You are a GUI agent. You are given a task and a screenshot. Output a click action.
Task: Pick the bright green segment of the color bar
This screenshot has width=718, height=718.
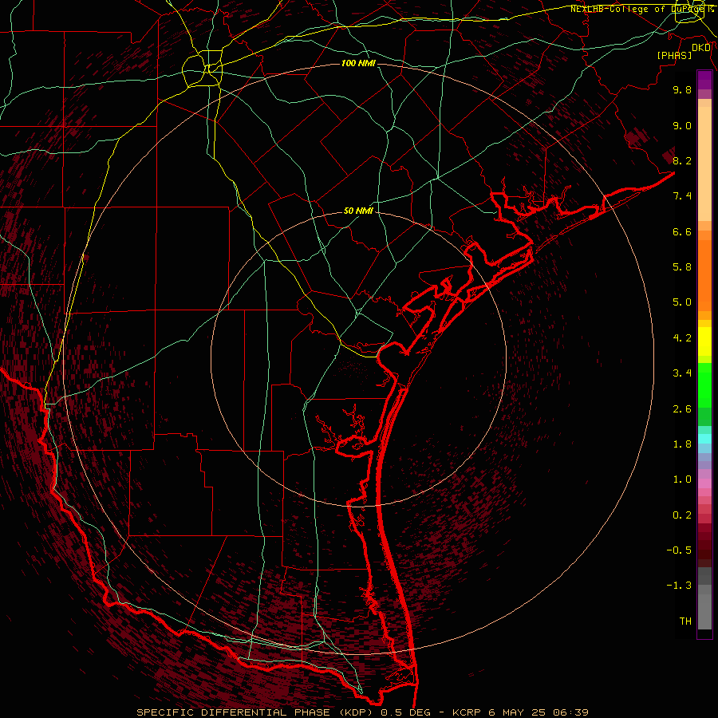tap(704, 385)
